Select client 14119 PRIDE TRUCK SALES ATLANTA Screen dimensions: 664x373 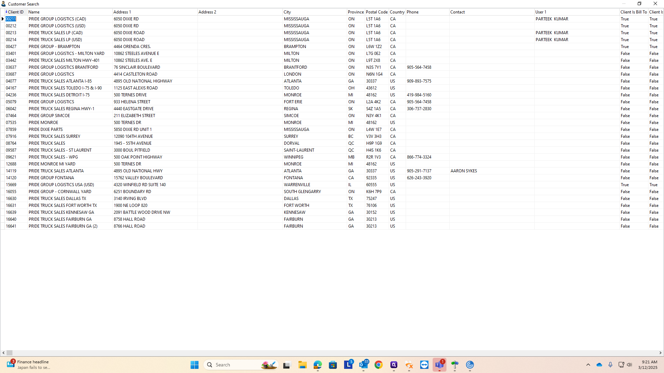click(x=56, y=171)
